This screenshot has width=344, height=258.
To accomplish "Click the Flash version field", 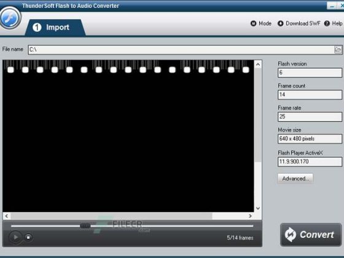I will [310, 72].
